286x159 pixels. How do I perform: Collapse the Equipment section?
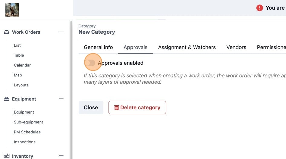click(x=61, y=99)
